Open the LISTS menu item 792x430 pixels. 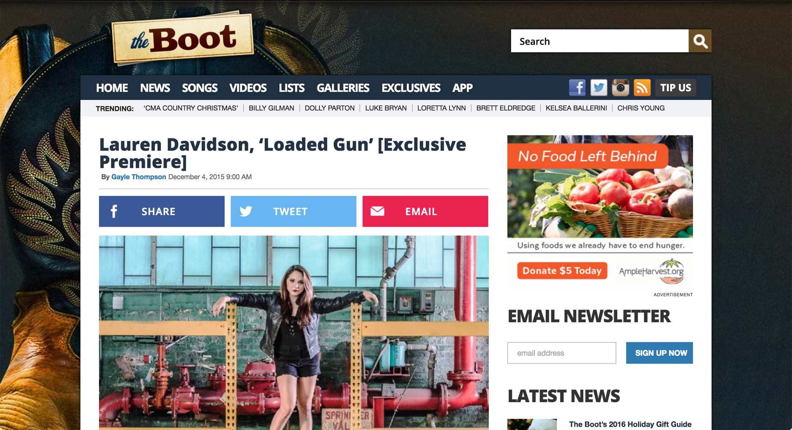pos(292,88)
